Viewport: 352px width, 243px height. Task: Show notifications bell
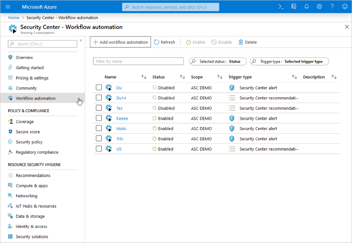pyautogui.click(x=307, y=7)
